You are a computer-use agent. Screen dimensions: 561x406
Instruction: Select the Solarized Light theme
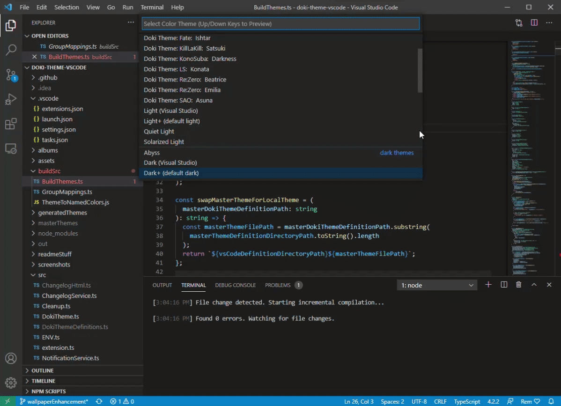click(280, 141)
